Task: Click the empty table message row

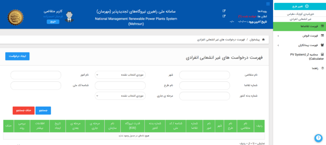Action: click(x=134, y=136)
